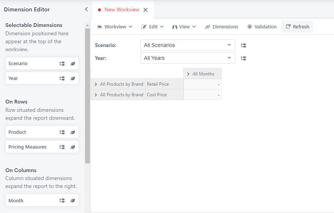
Task: Click leaf icon on Product dimension card
Action: click(72, 132)
